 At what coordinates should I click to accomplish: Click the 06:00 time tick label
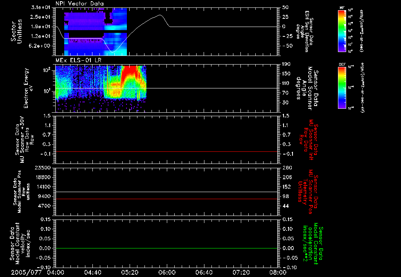pyautogui.click(x=167, y=272)
